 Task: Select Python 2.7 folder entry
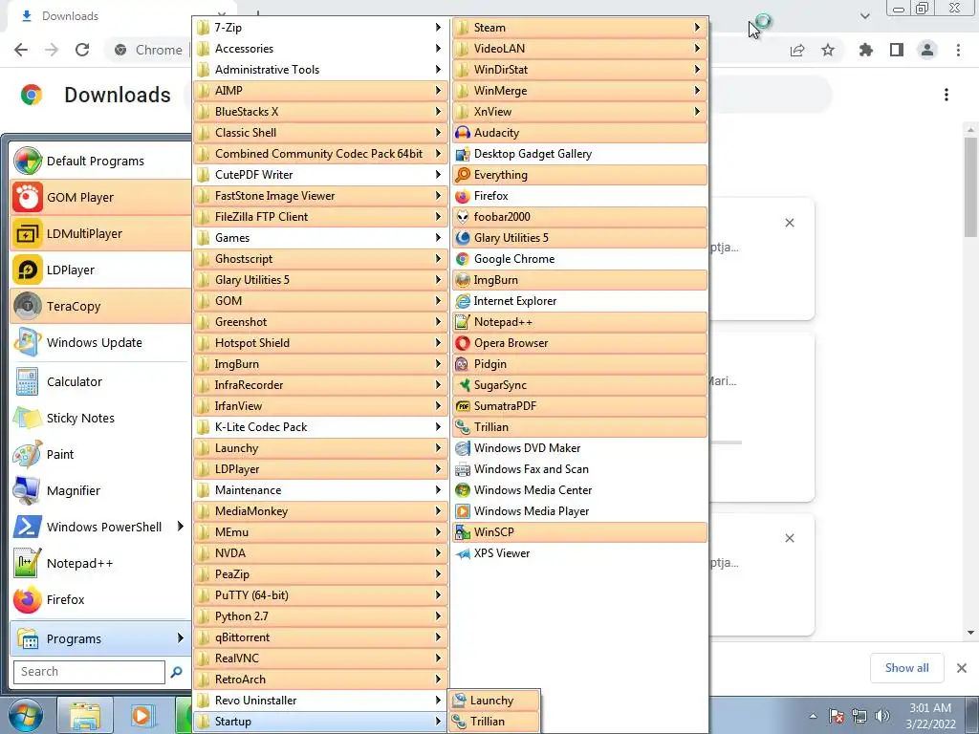pos(321,616)
